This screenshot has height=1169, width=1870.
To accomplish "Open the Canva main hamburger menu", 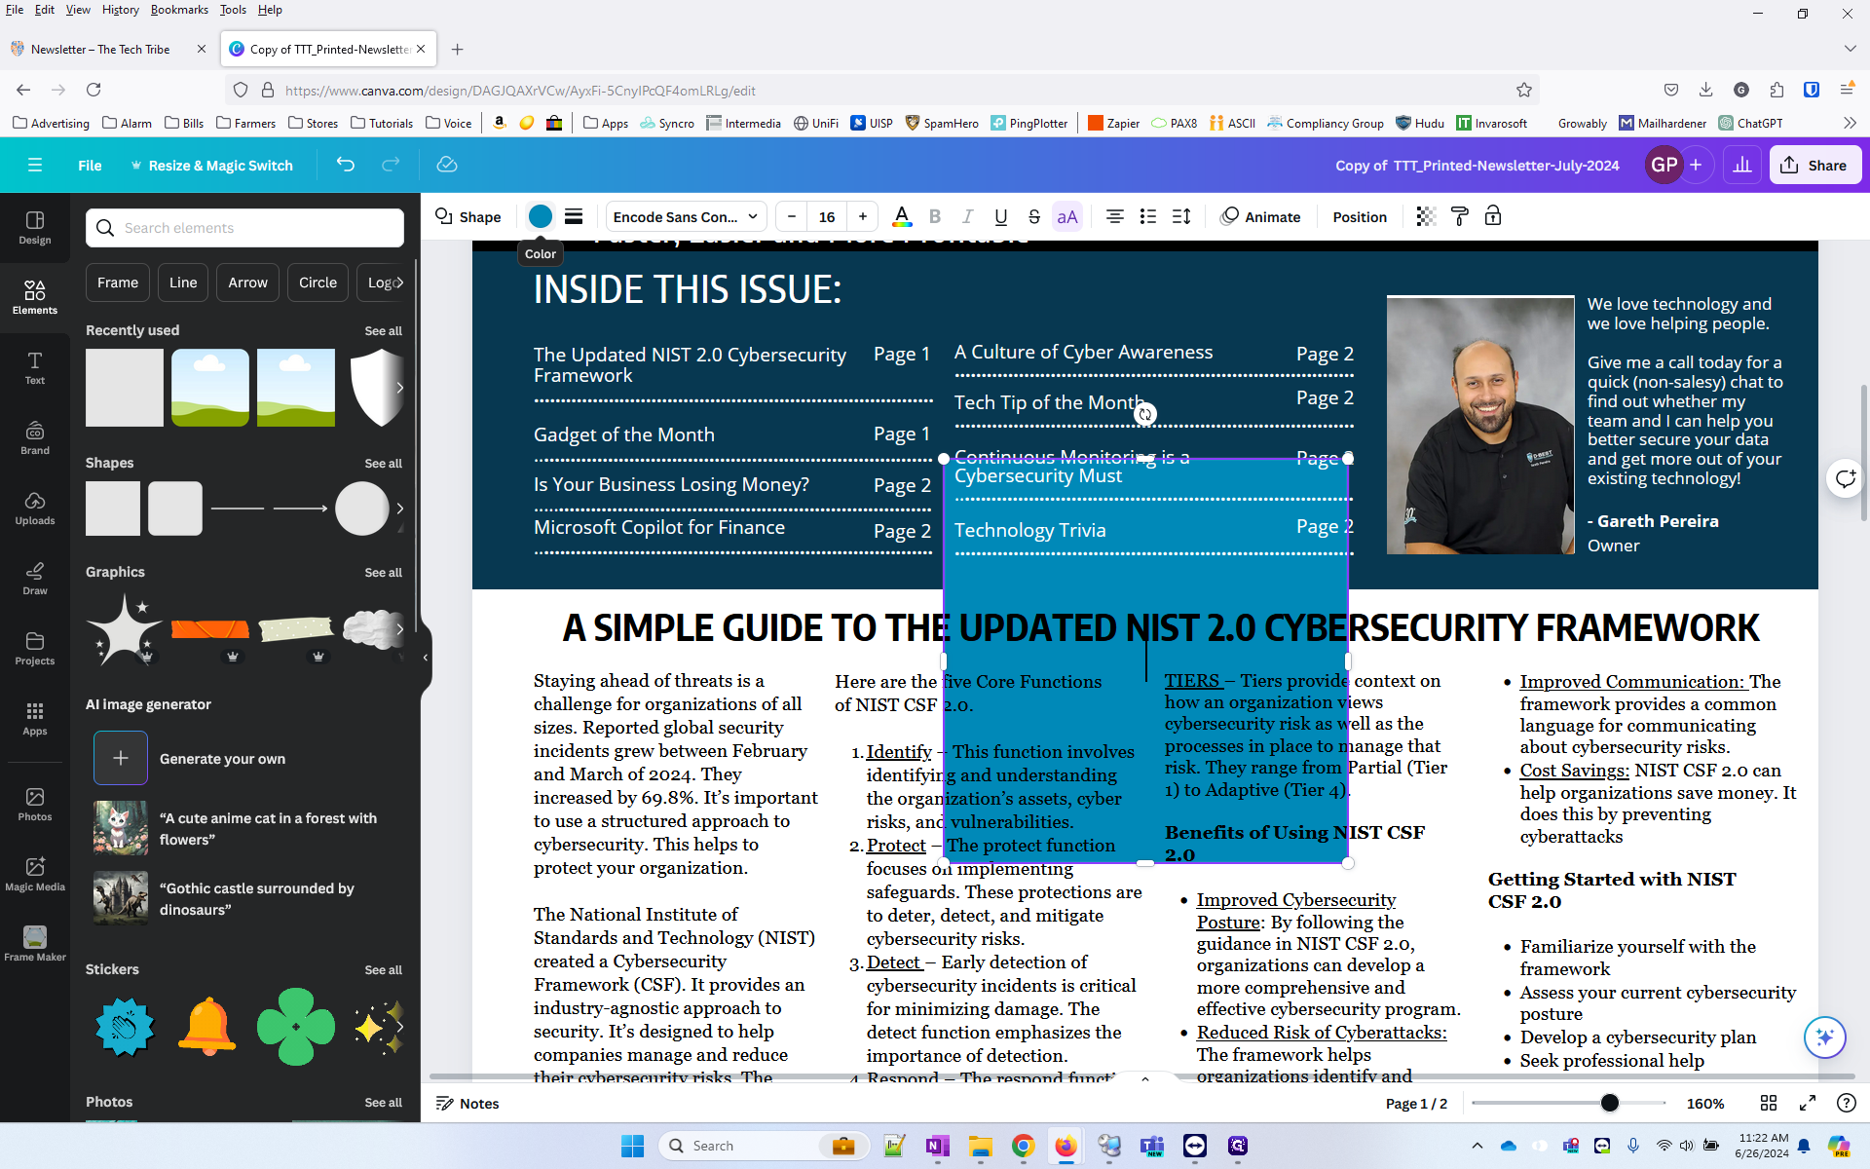I will (x=35, y=165).
